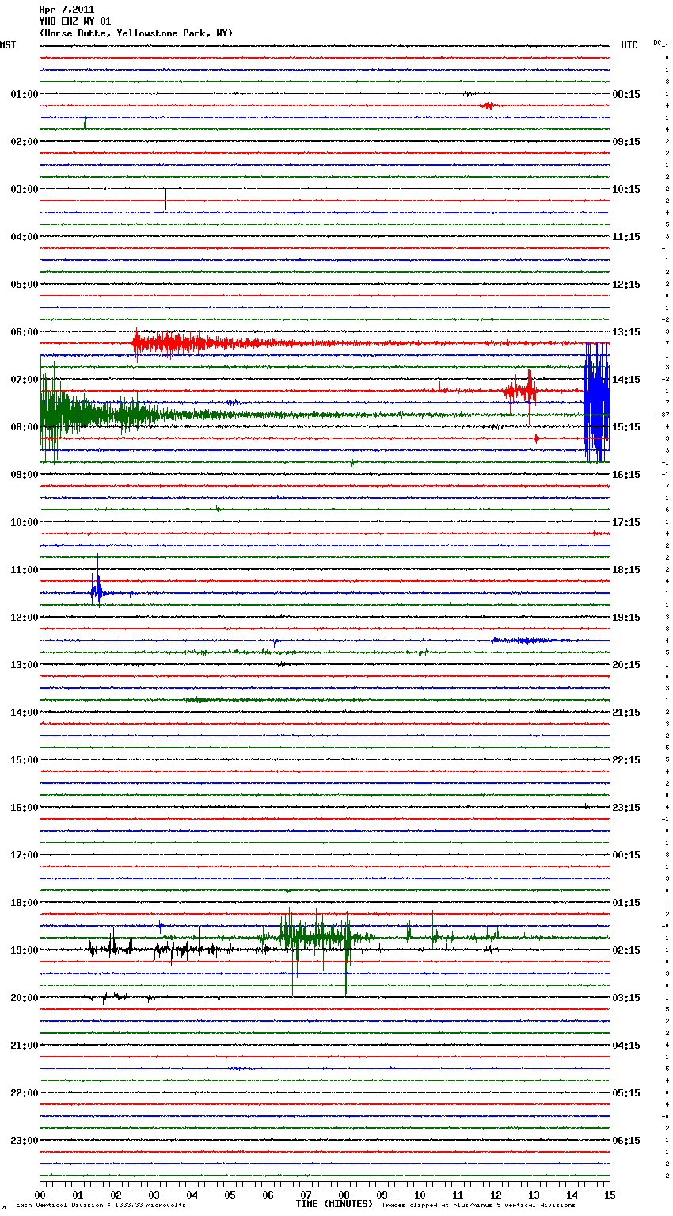Select the 01:00 MST time label
673x1216 pixels.
(x=25, y=94)
